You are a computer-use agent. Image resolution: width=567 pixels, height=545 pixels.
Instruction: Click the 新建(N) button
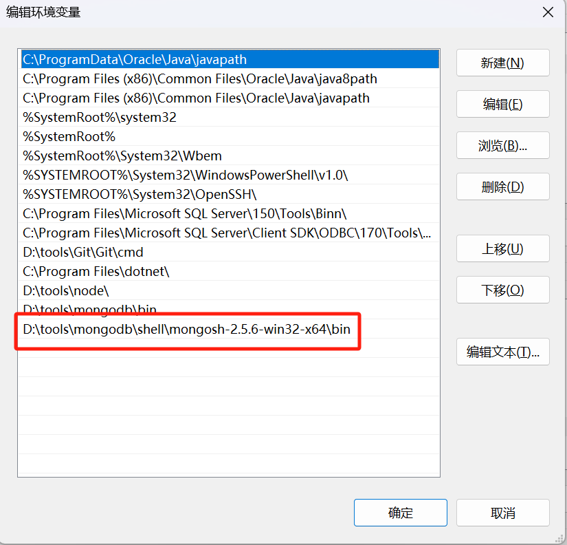[502, 63]
